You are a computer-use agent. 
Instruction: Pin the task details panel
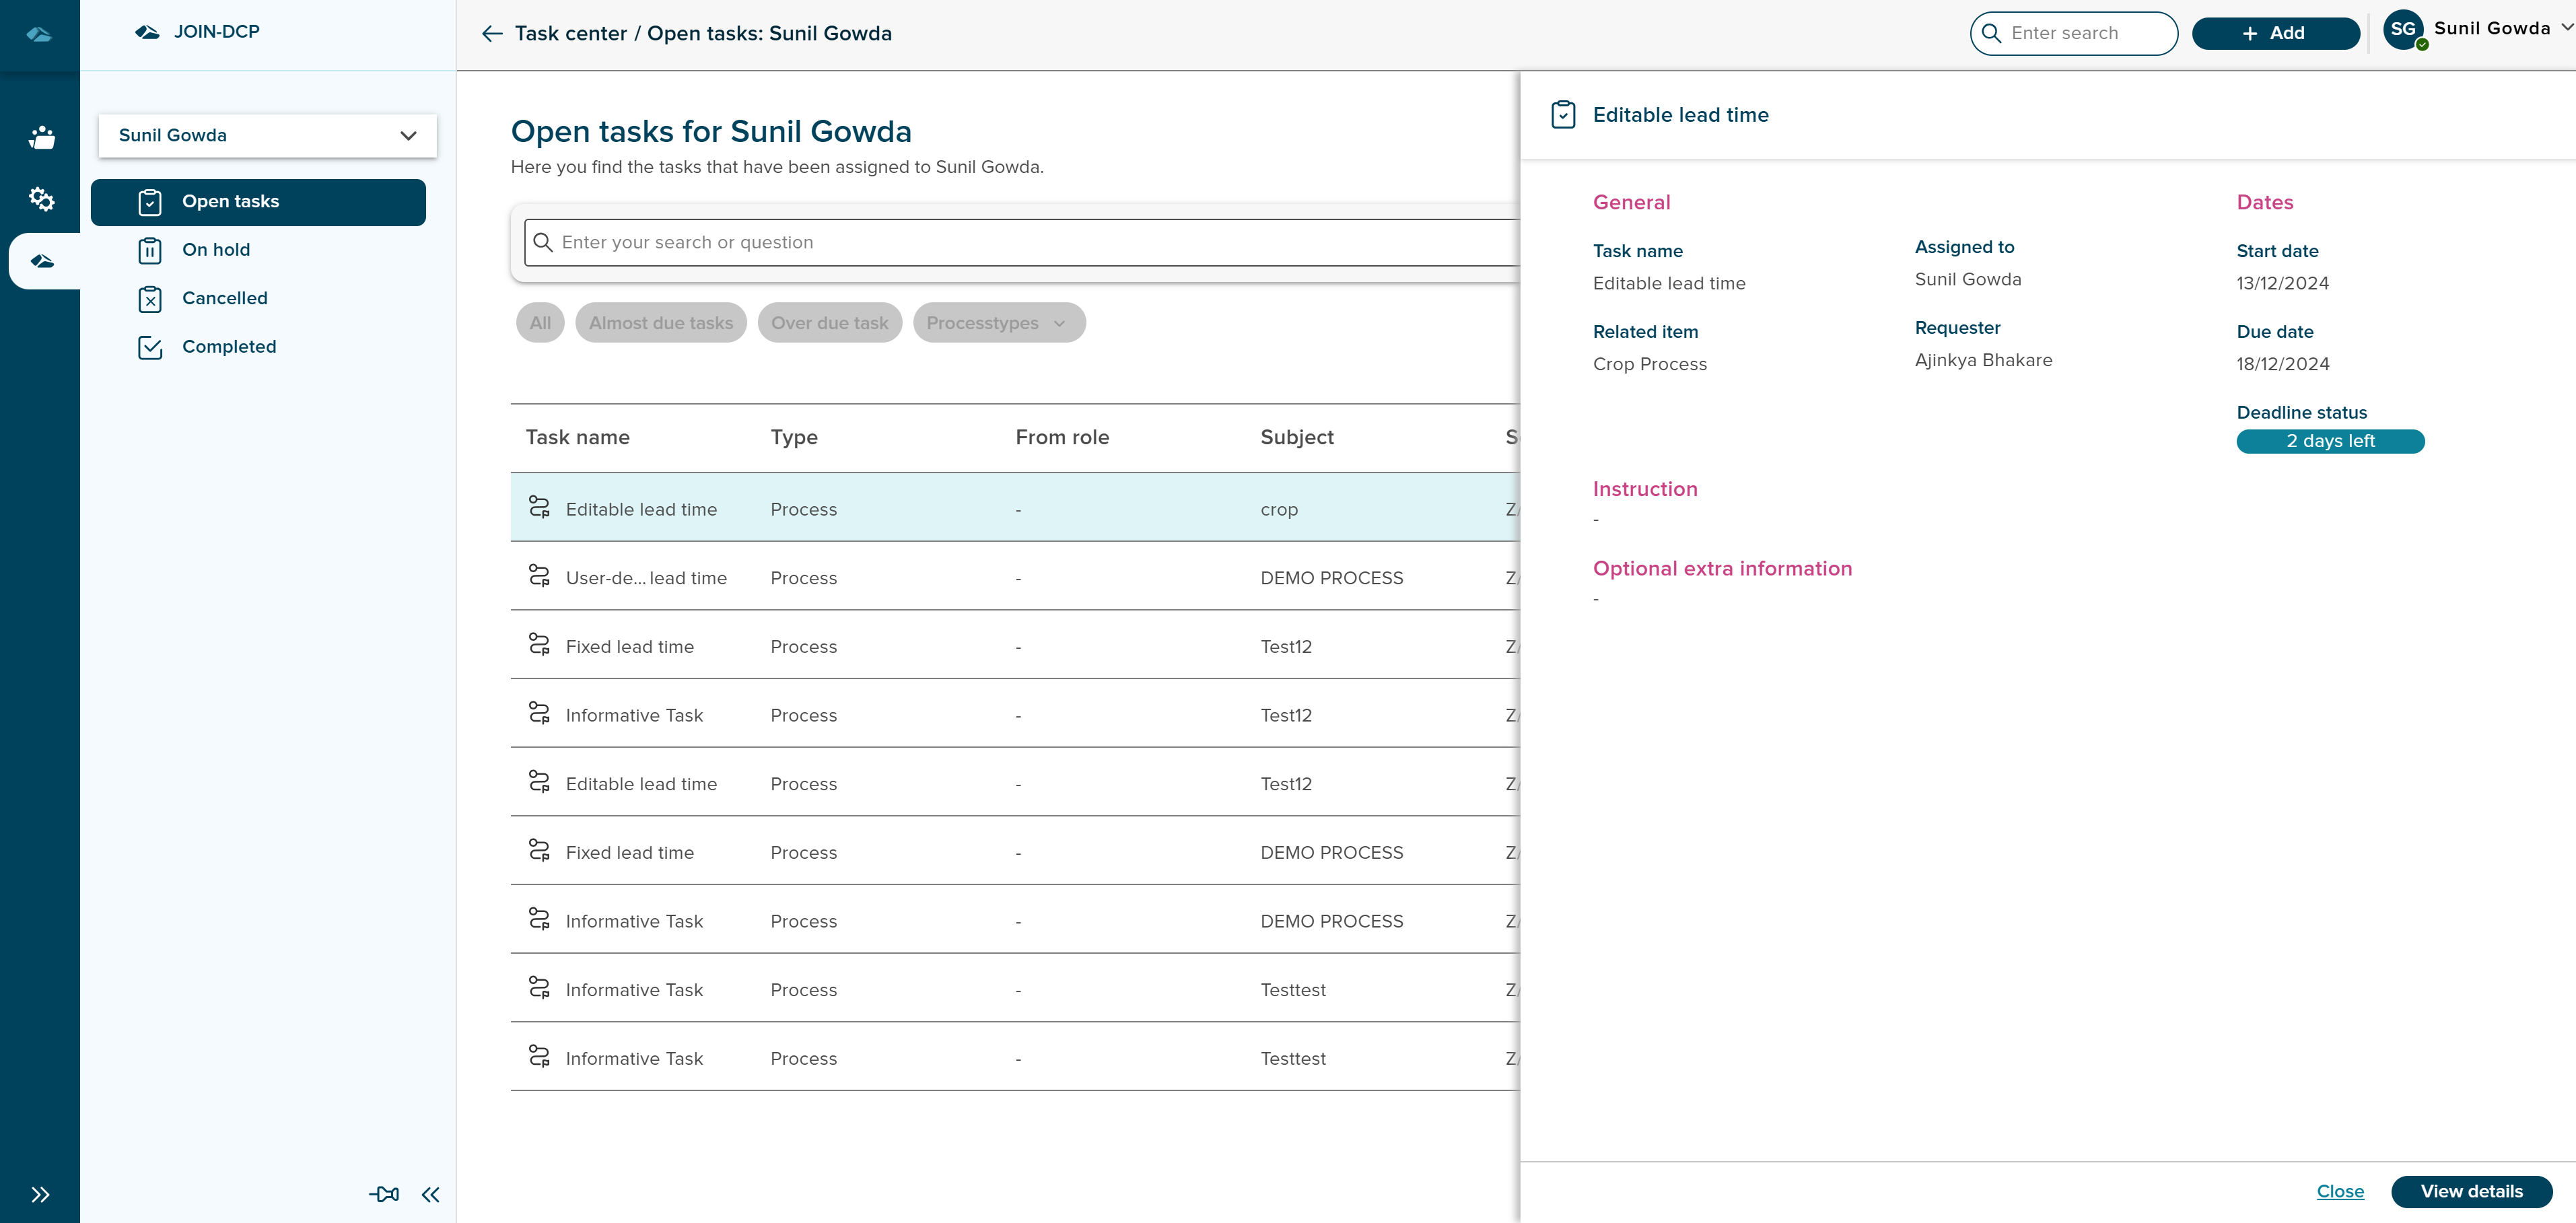click(383, 1194)
